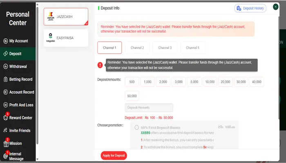Choose the 10,000 deposit amount

[x=210, y=82]
